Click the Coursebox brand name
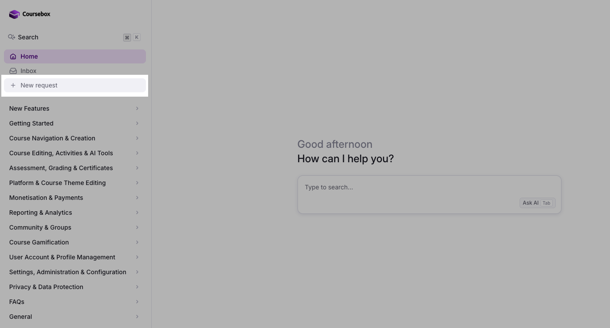Image resolution: width=610 pixels, height=328 pixels. [x=36, y=14]
